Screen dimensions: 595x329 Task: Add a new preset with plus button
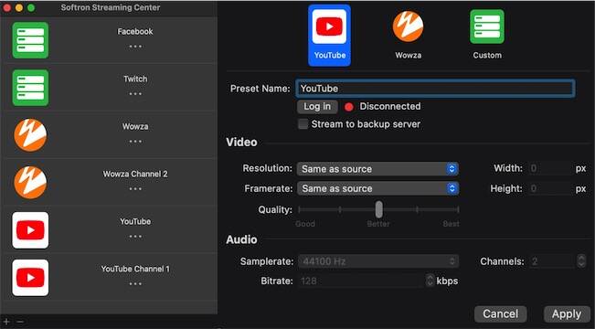tap(6, 322)
